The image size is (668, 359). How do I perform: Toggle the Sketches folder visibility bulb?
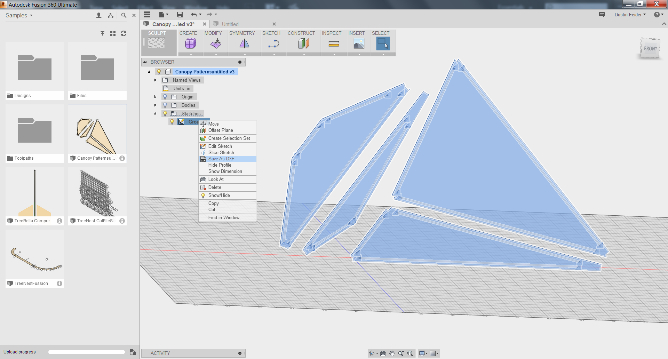(165, 113)
